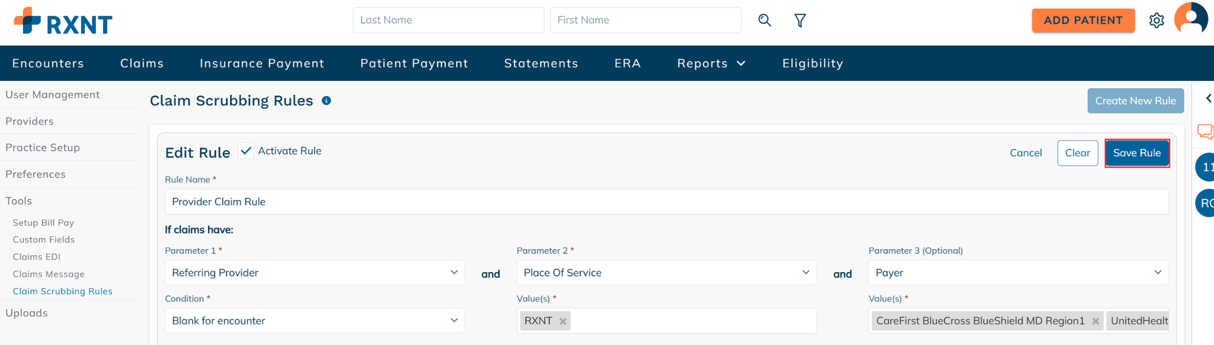The width and height of the screenshot is (1214, 345).
Task: Select Claims EDI in the sidebar
Action: pyautogui.click(x=37, y=257)
